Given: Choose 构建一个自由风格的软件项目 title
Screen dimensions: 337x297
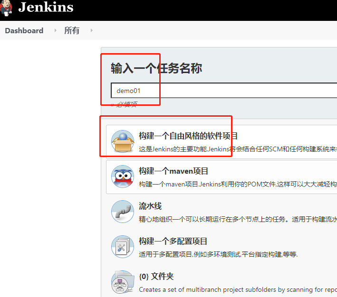Looking at the screenshot, I should [x=188, y=136].
